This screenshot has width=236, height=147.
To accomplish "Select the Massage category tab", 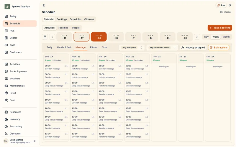I will 81,47.
